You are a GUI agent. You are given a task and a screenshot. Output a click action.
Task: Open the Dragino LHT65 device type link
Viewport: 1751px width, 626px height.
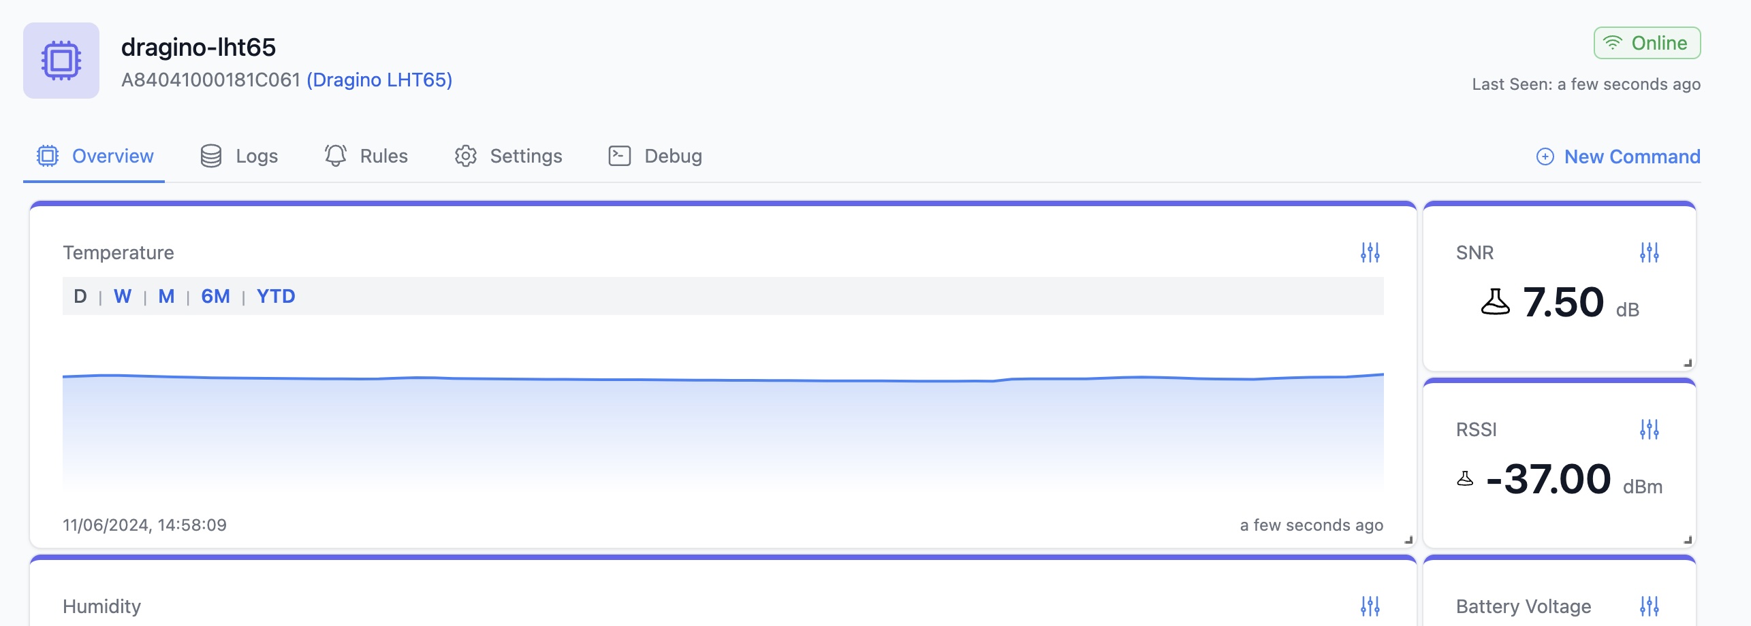click(x=379, y=80)
